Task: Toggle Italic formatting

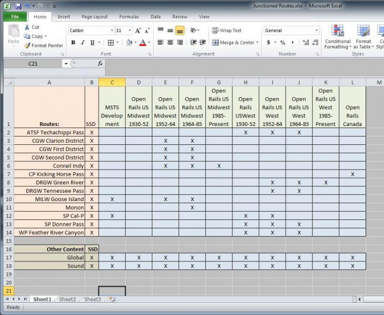Action: [x=83, y=43]
